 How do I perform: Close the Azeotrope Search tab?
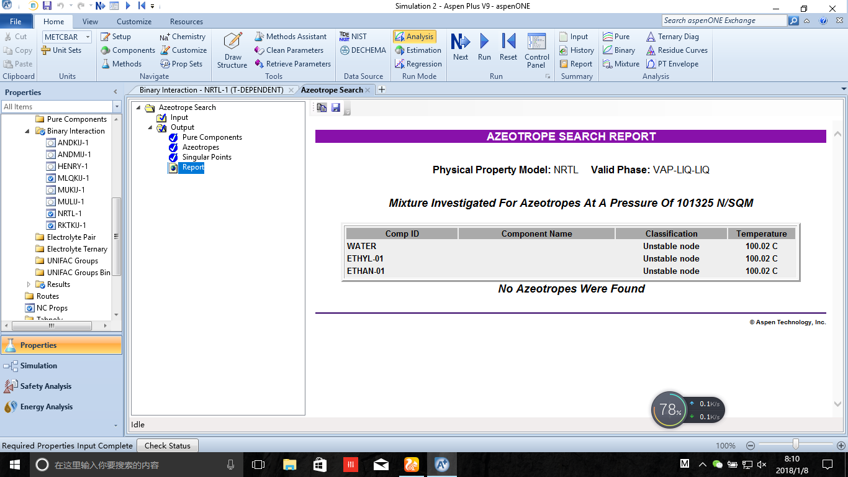[368, 90]
